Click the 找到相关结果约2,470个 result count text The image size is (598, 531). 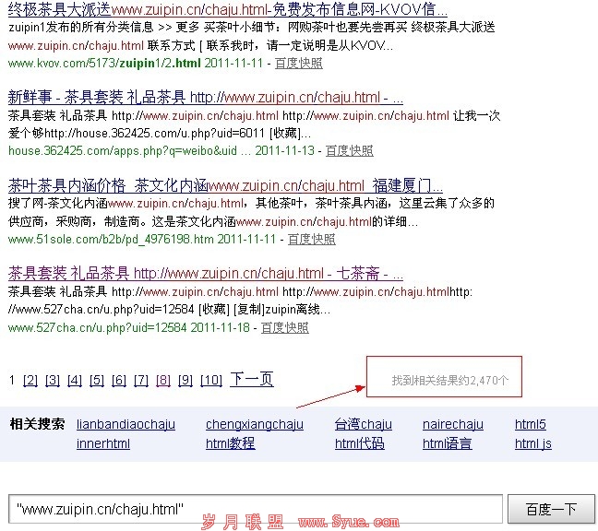(x=450, y=380)
